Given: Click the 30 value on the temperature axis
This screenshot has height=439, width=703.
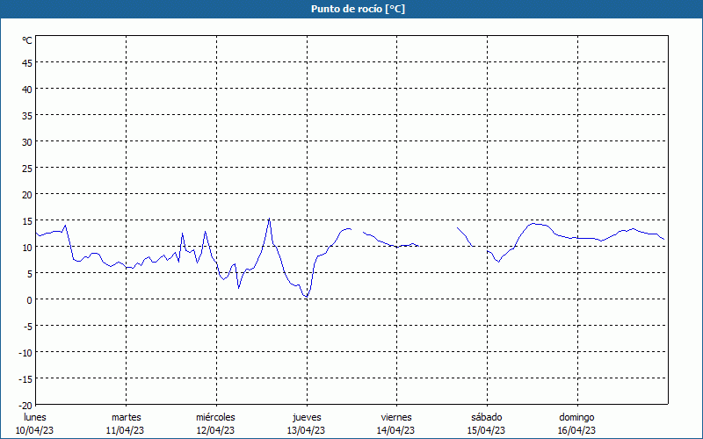Looking at the screenshot, I should tap(27, 142).
